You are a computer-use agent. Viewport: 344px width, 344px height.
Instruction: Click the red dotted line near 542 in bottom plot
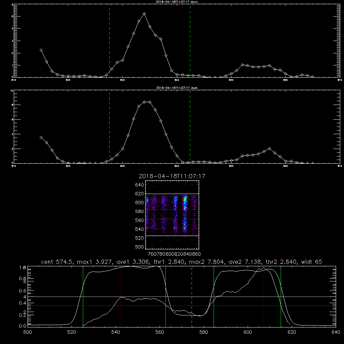point(120,297)
